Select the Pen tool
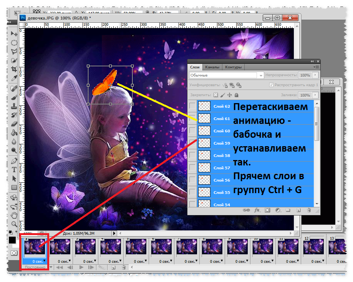 [x=14, y=161]
